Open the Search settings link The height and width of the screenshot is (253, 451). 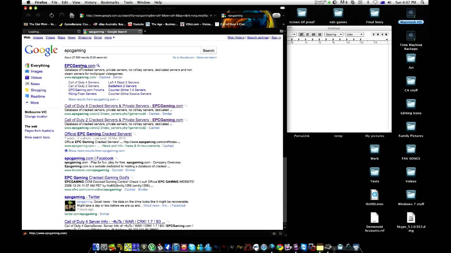tap(258, 38)
